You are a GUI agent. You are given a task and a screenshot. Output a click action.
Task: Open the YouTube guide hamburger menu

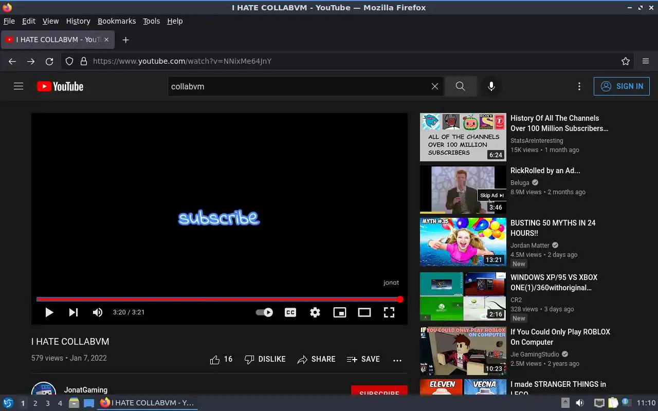tap(19, 86)
